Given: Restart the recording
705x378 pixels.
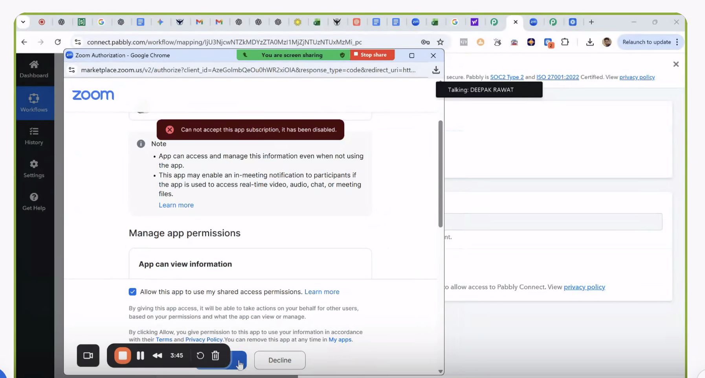Looking at the screenshot, I should [200, 356].
